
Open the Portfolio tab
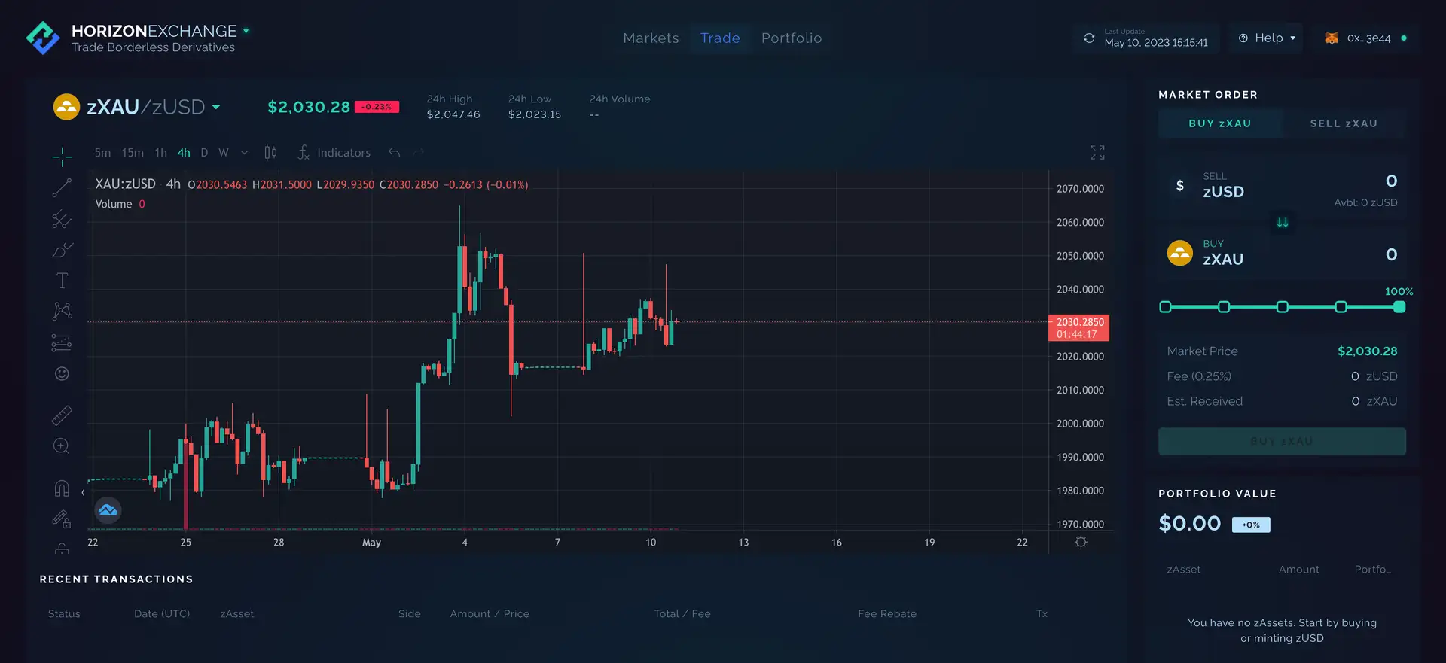(x=791, y=38)
